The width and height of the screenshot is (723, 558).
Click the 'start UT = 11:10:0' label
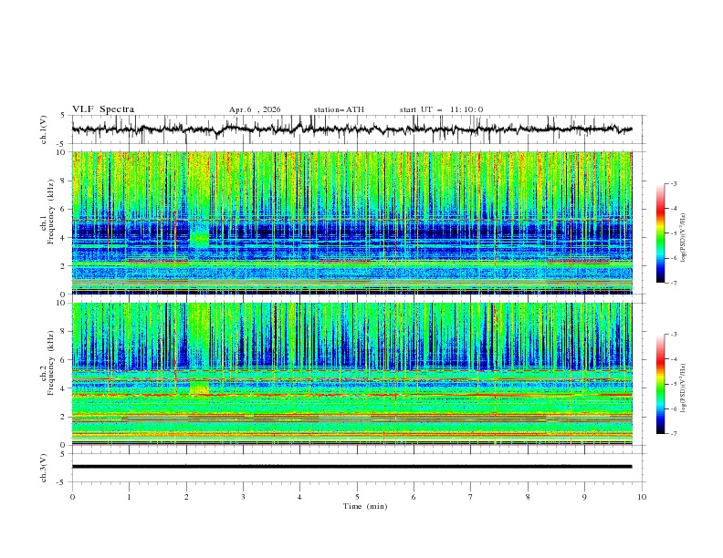click(441, 109)
